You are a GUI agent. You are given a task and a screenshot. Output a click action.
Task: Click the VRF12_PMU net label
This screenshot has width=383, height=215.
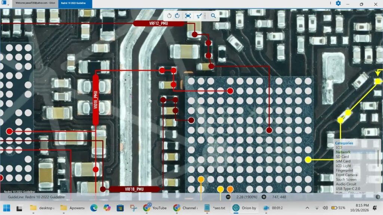coord(159,24)
